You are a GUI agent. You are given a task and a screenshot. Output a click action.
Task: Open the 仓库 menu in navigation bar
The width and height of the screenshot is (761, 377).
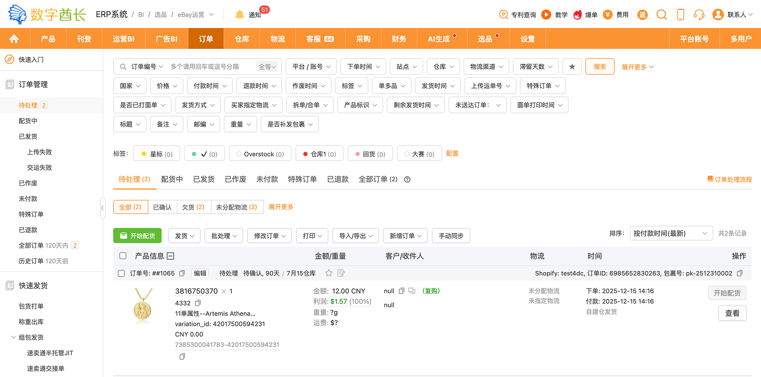[242, 39]
